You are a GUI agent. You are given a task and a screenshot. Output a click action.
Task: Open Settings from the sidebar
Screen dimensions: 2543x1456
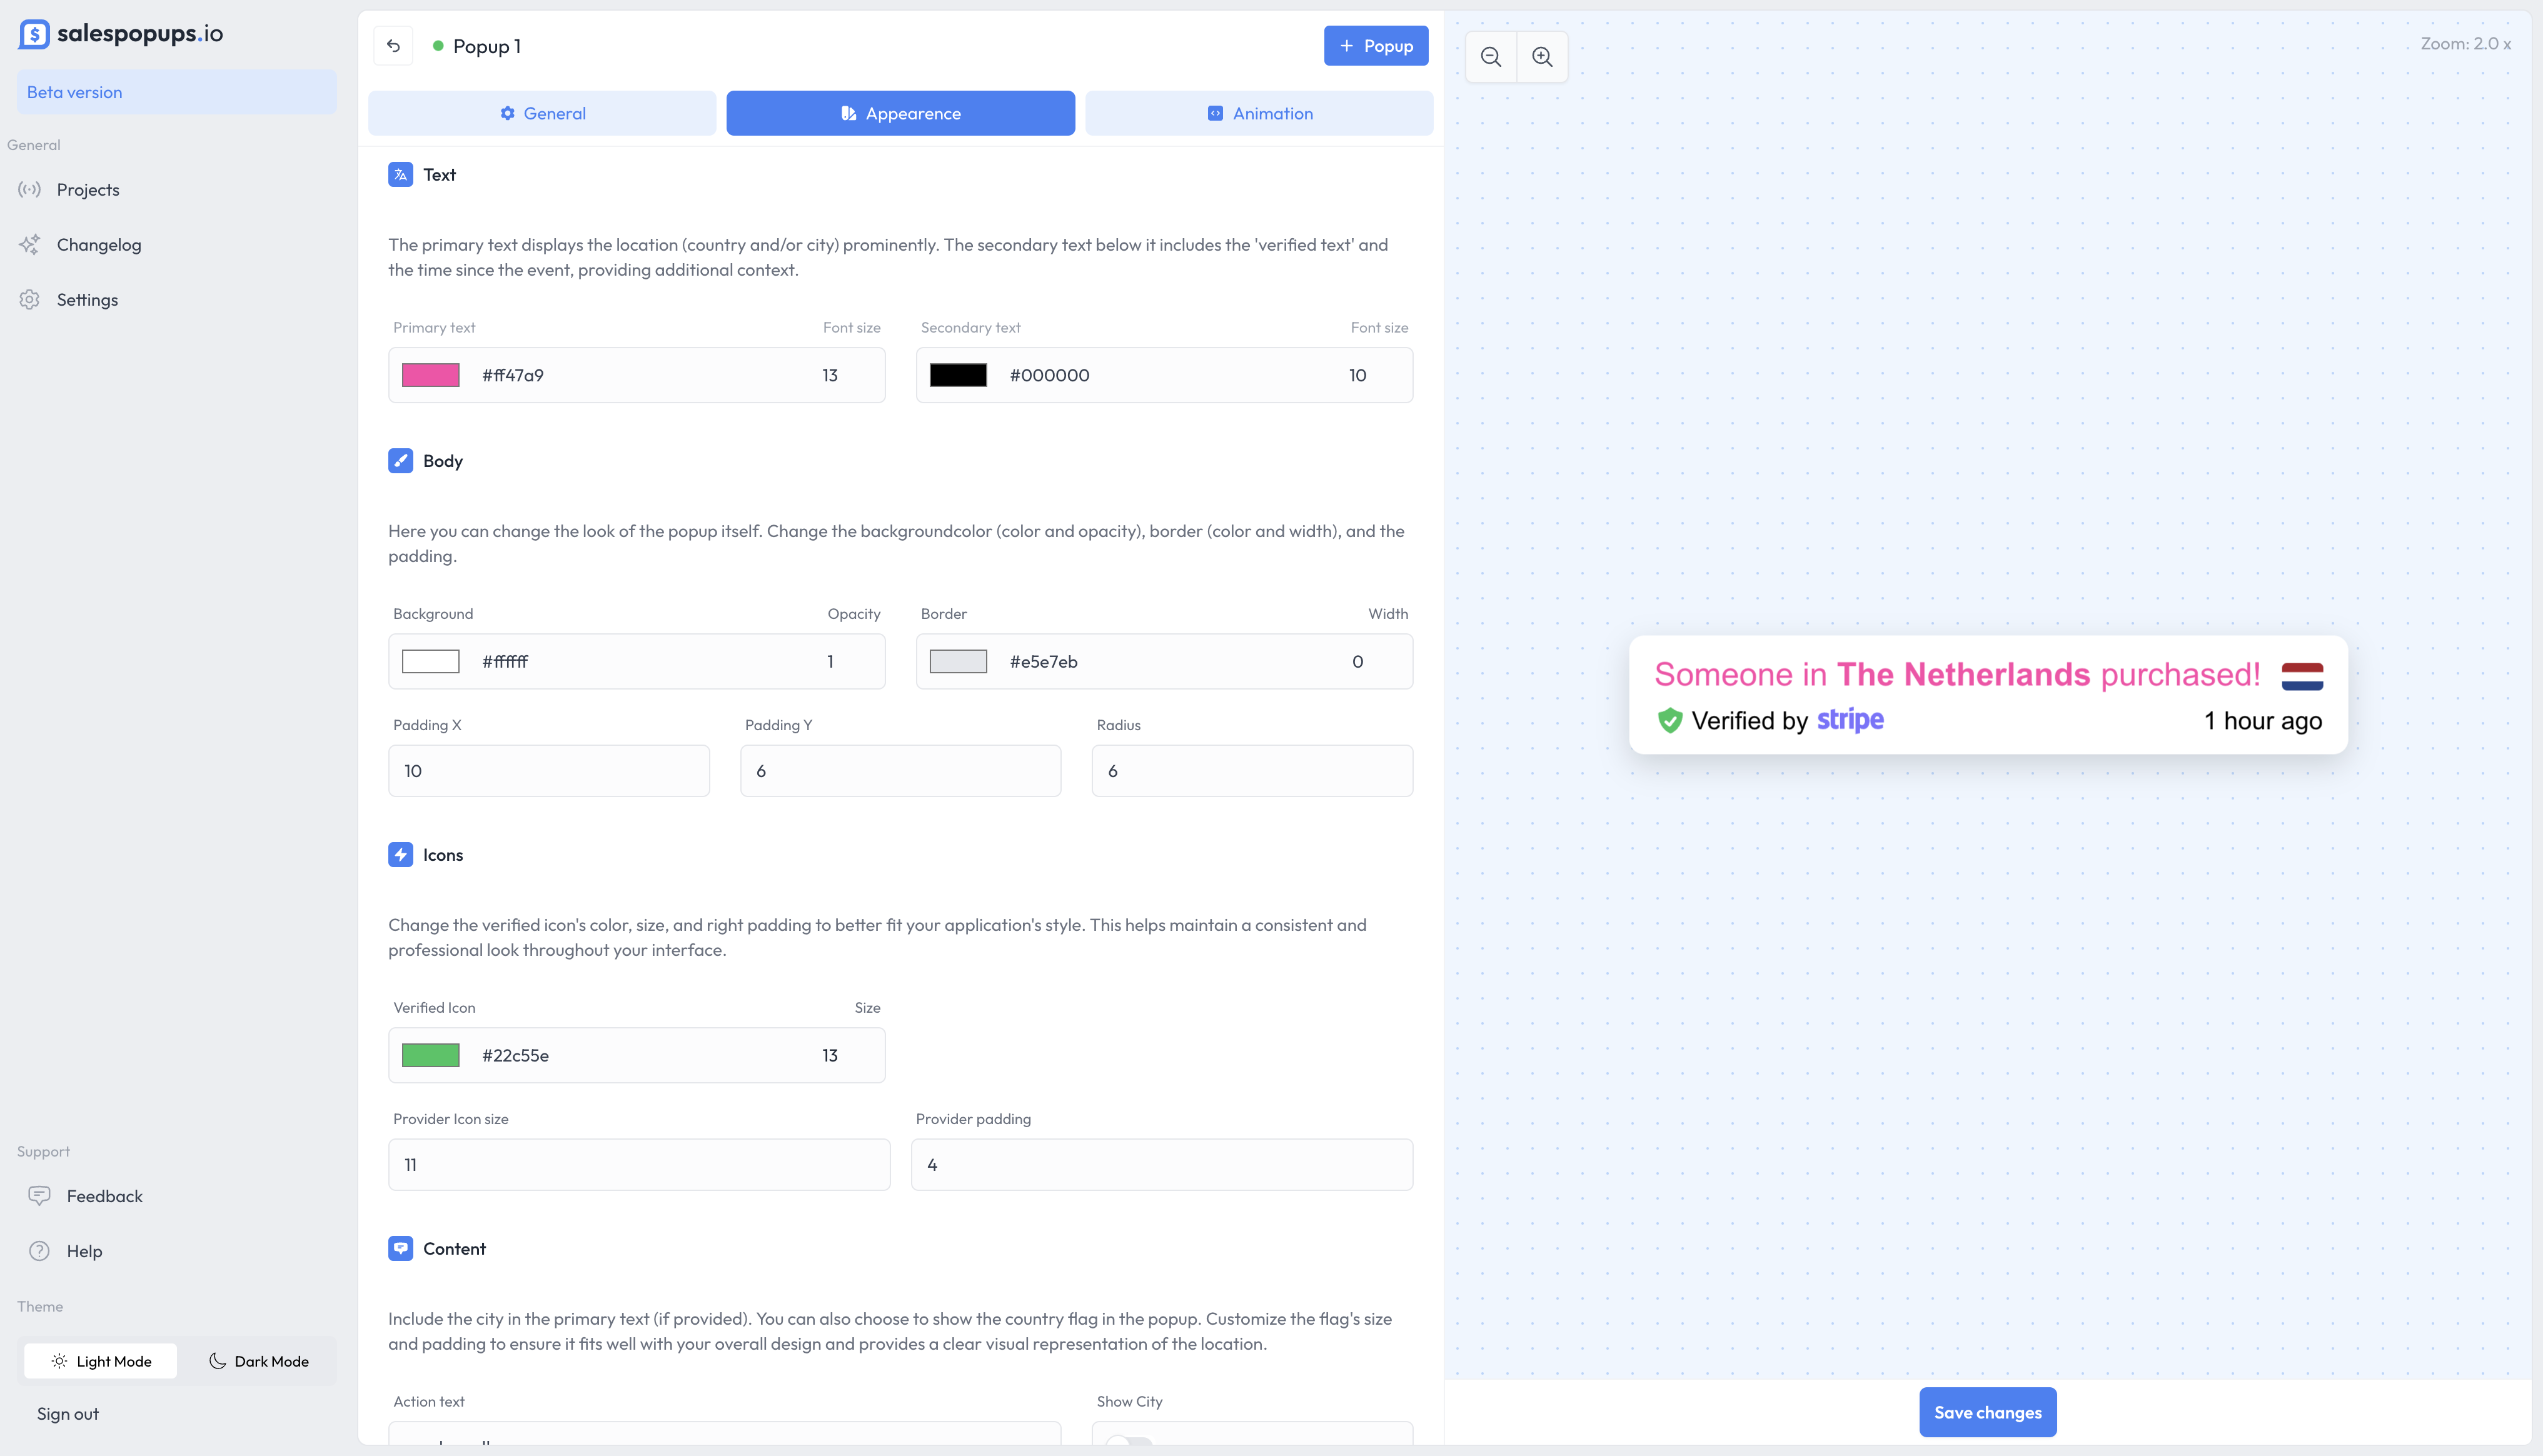[x=87, y=299]
